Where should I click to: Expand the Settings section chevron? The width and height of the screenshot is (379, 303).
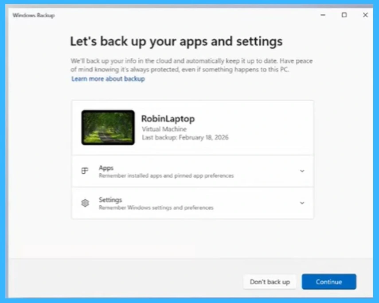pyautogui.click(x=302, y=203)
